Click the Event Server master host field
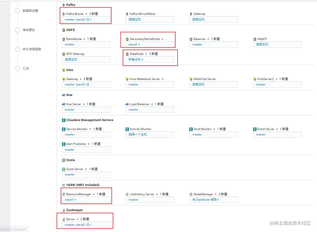Image resolution: width=317 pixels, height=232 pixels. [278, 134]
